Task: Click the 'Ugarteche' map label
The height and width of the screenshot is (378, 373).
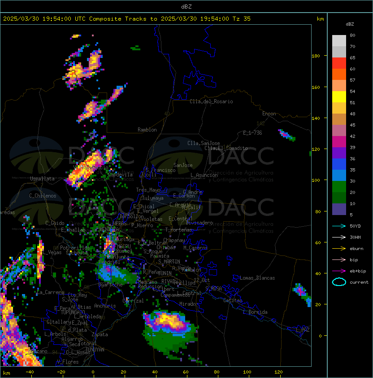Action: pyautogui.click(x=110, y=285)
